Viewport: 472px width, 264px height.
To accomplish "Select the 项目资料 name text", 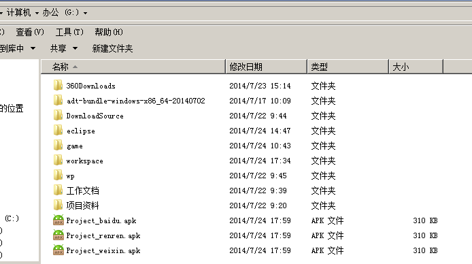I will [82, 205].
